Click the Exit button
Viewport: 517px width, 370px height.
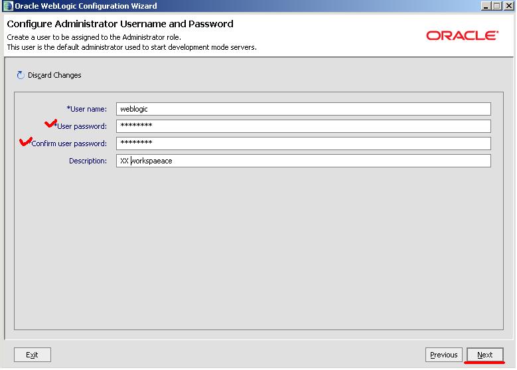pos(33,355)
